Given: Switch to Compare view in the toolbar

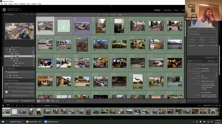Looking at the screenshot, I should pyautogui.click(x=48, y=101).
